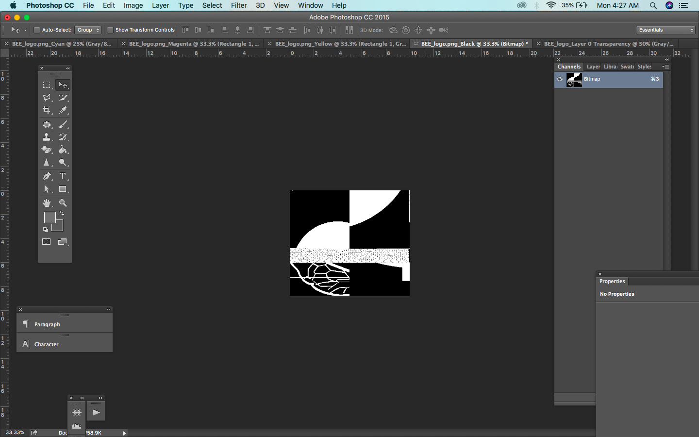Enable Show Transform Controls
The width and height of the screenshot is (699, 437).
tap(110, 30)
